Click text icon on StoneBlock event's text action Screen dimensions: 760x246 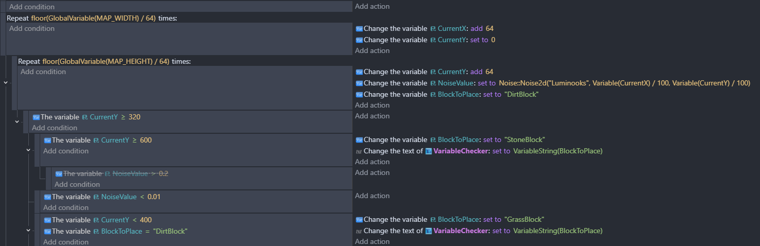359,151
